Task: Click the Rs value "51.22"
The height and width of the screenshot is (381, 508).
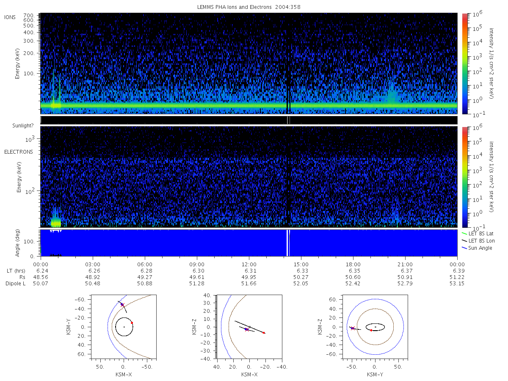Action: pyautogui.click(x=457, y=277)
